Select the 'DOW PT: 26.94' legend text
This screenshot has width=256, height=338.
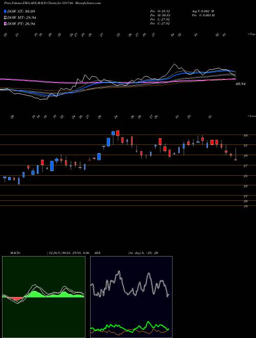click(x=21, y=24)
